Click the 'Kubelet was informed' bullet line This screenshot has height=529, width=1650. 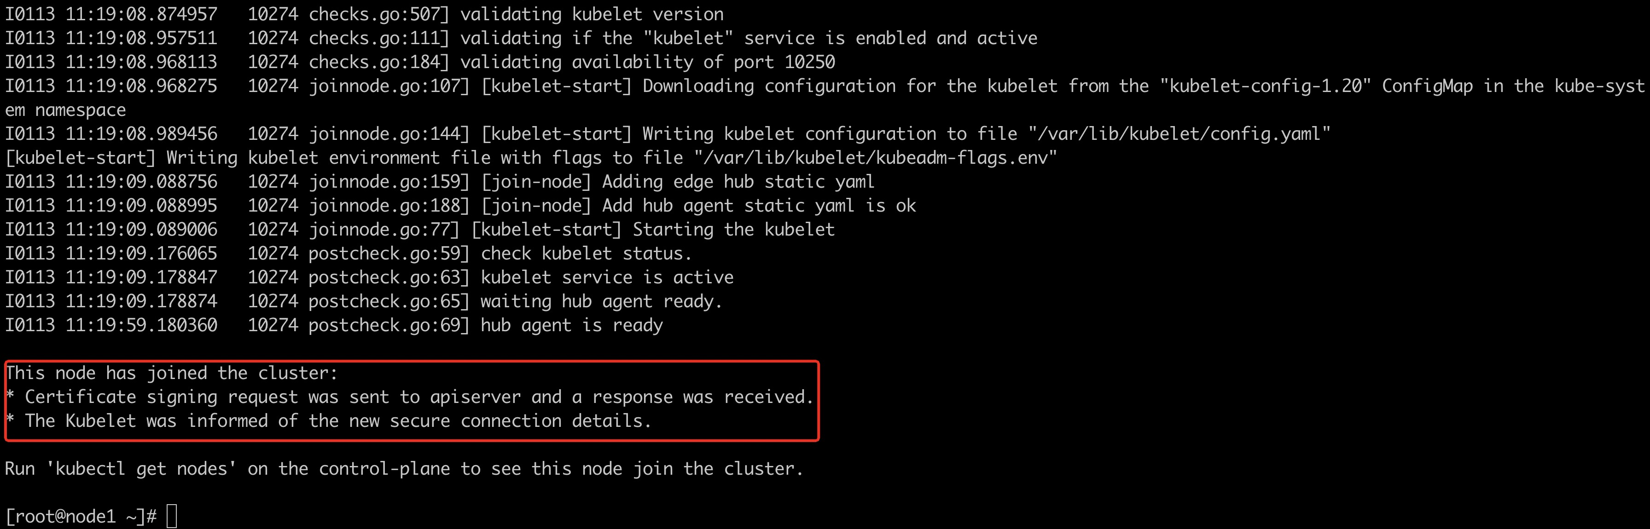point(329,421)
